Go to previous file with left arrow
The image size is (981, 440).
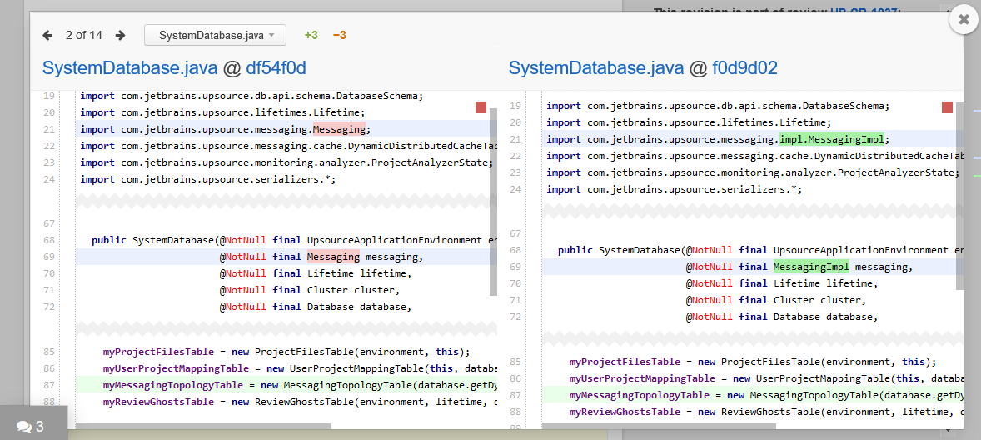(x=47, y=35)
